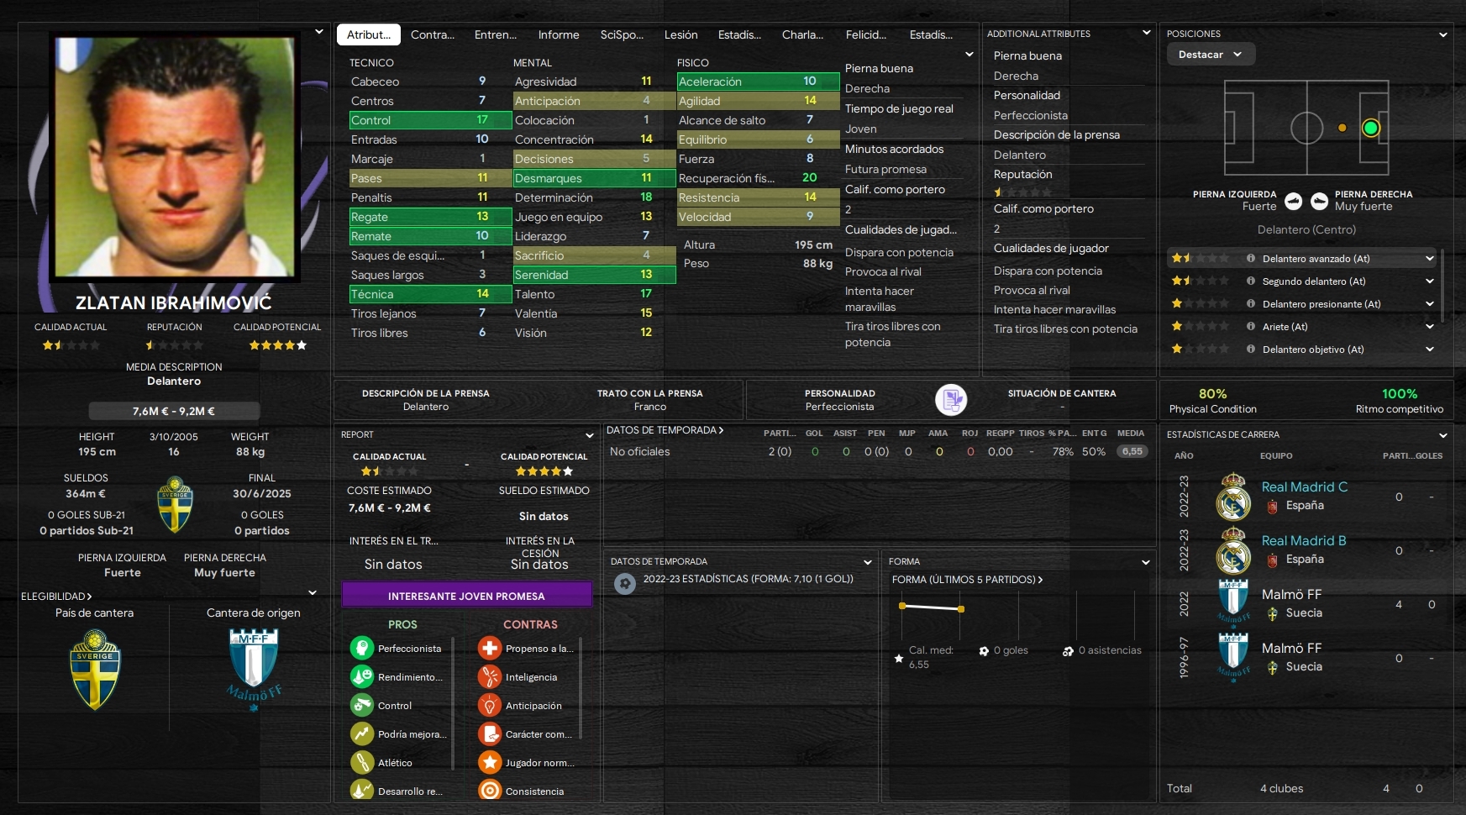
Task: Expand the Segundo delantero (At) role row
Action: 1430,281
